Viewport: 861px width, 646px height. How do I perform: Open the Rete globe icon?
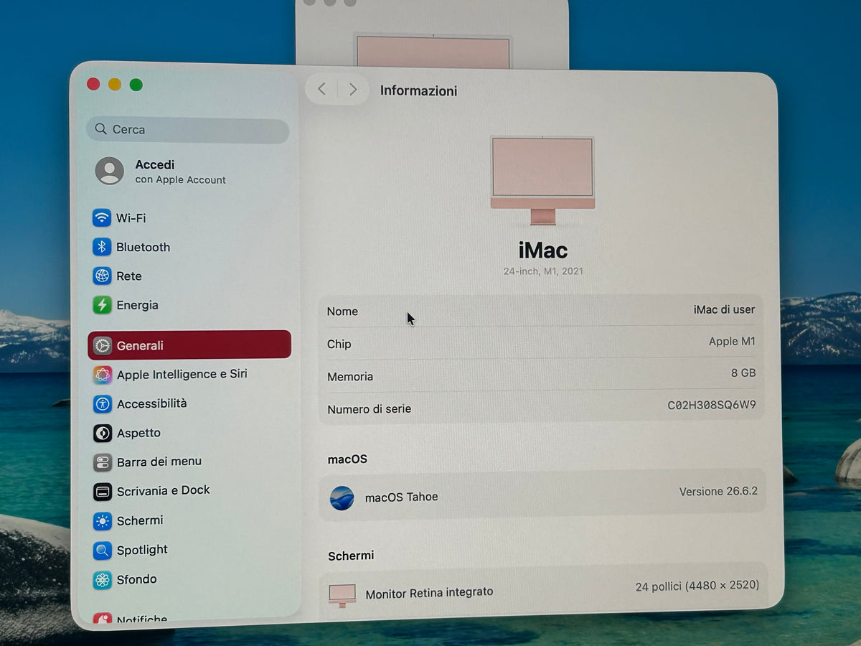[x=102, y=276]
